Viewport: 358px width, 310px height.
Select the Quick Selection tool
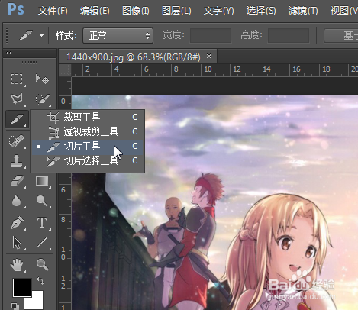click(x=42, y=99)
